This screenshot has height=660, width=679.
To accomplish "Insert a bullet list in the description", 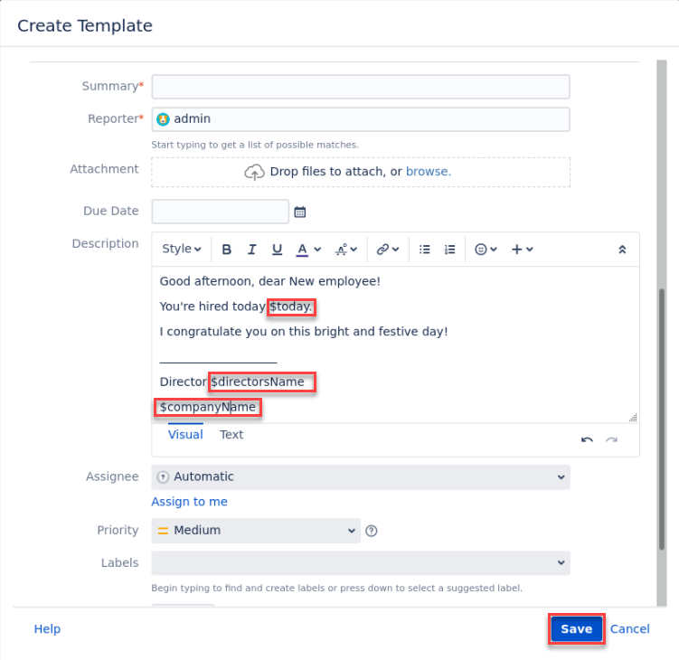I will click(425, 250).
